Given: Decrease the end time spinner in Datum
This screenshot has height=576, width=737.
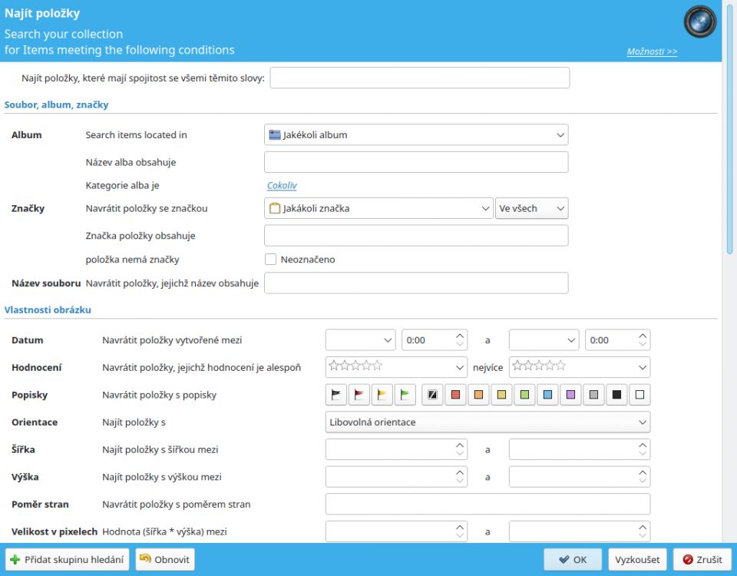Looking at the screenshot, I should point(643,345).
